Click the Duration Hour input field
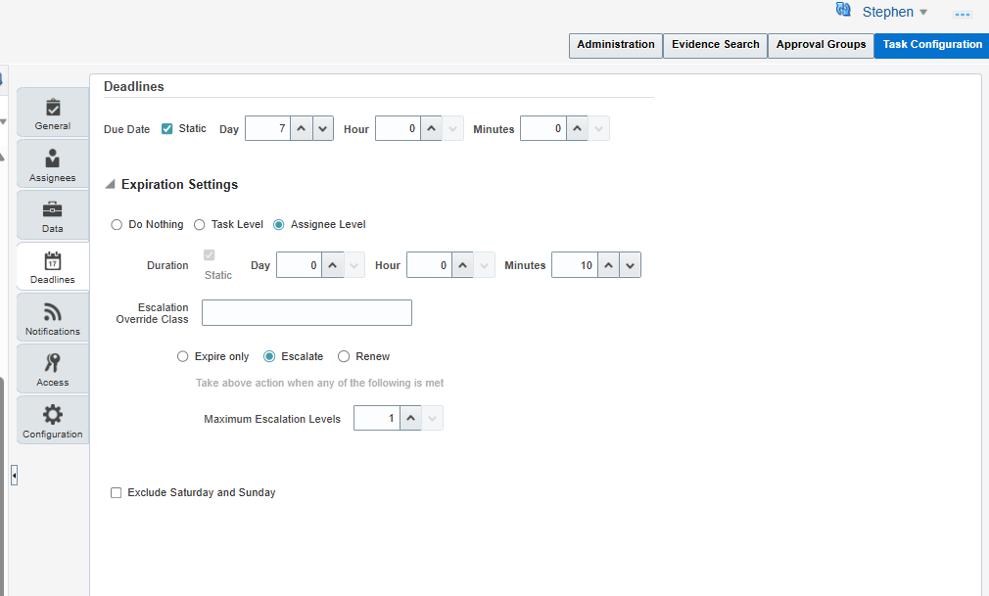The width and height of the screenshot is (989, 596). point(430,265)
